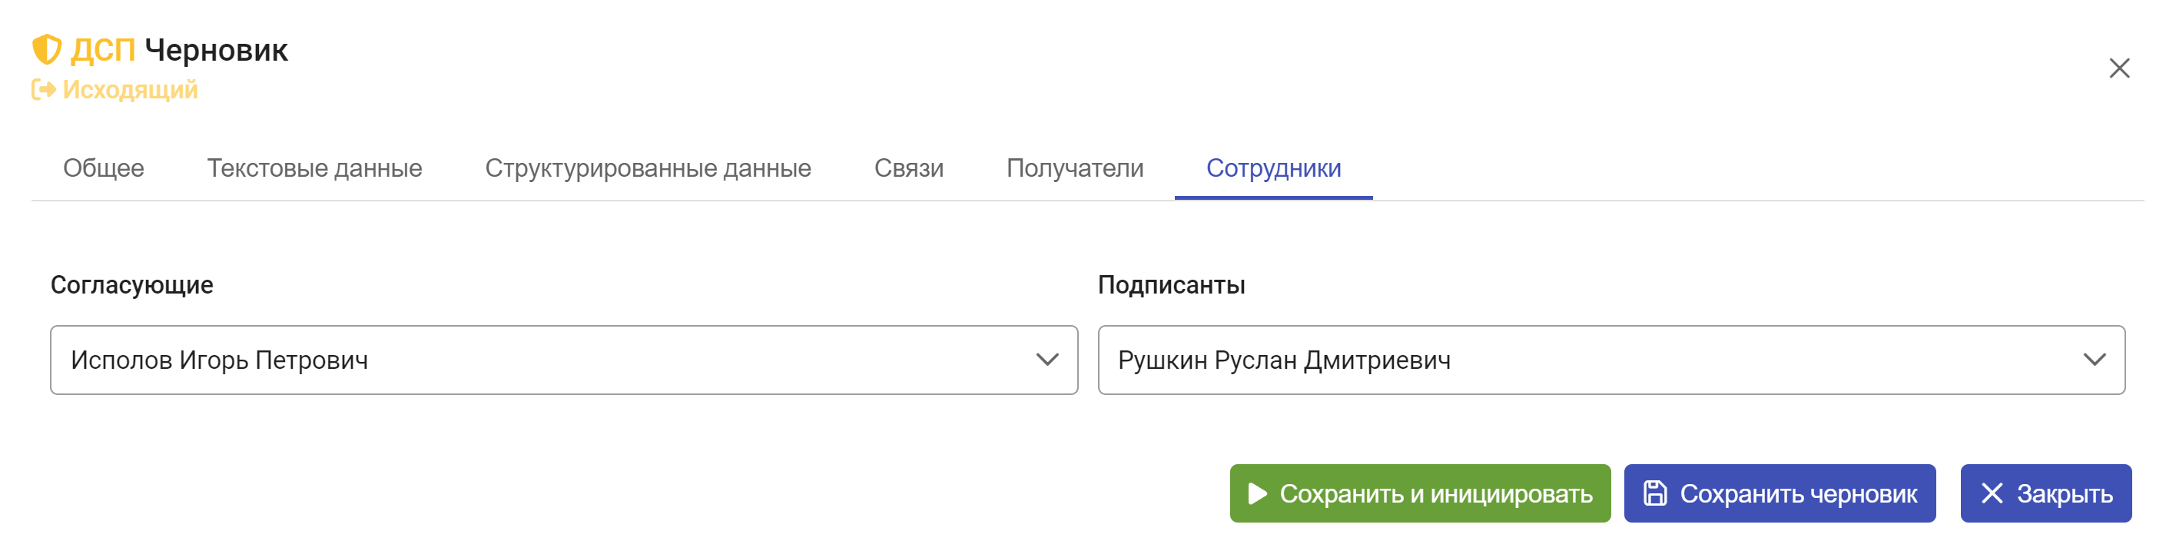Click the Исходящий document type label
The width and height of the screenshot is (2176, 541).
click(130, 90)
